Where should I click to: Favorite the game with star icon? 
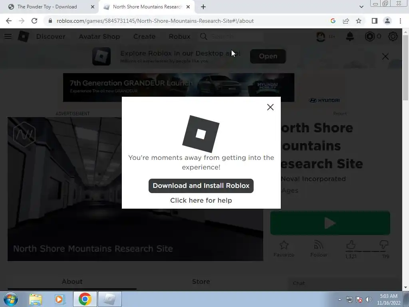point(284,249)
